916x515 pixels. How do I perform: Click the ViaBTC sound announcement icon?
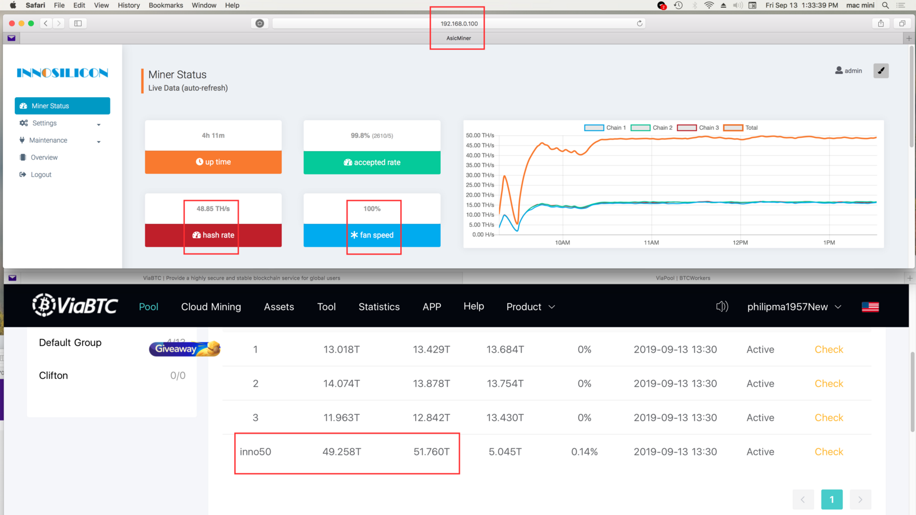click(x=722, y=307)
